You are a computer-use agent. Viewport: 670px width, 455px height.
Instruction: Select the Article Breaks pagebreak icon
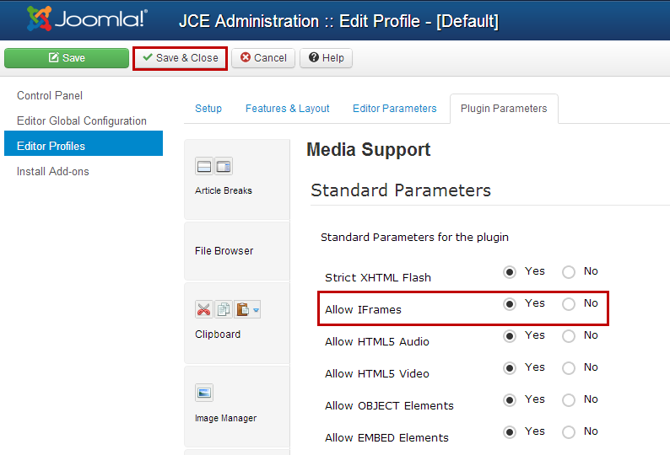224,167
